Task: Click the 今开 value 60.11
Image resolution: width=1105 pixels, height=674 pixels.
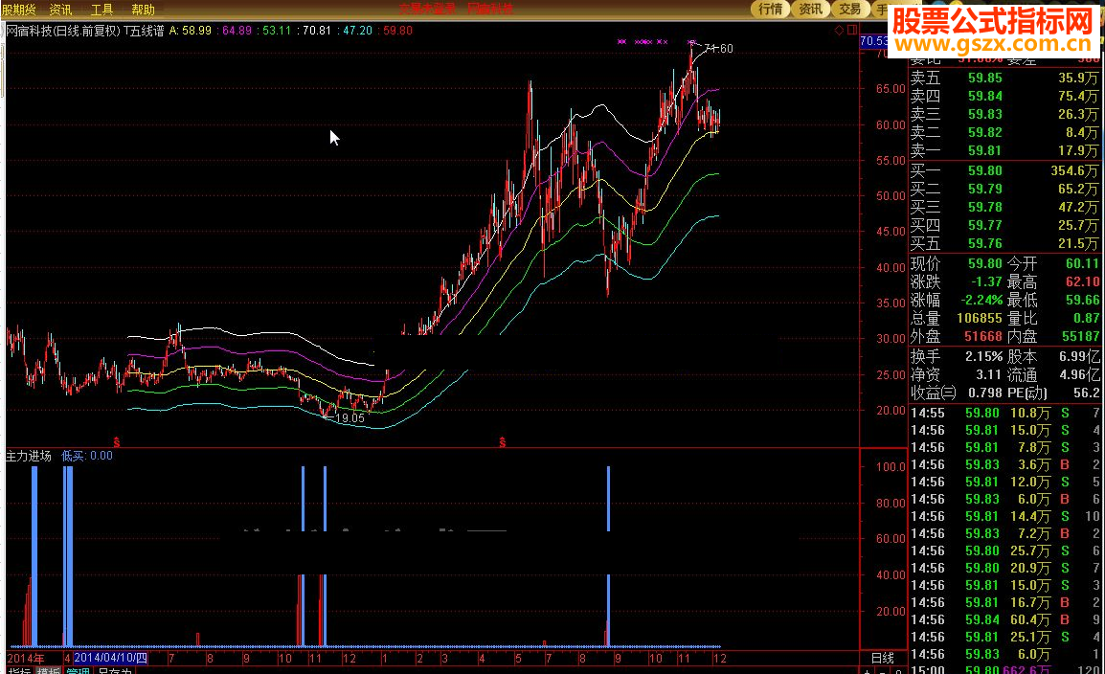Action: 1082,263
